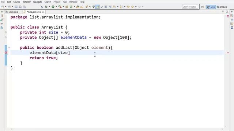
Task: Open the Back history dropdown arrow
Action: click(136, 7)
